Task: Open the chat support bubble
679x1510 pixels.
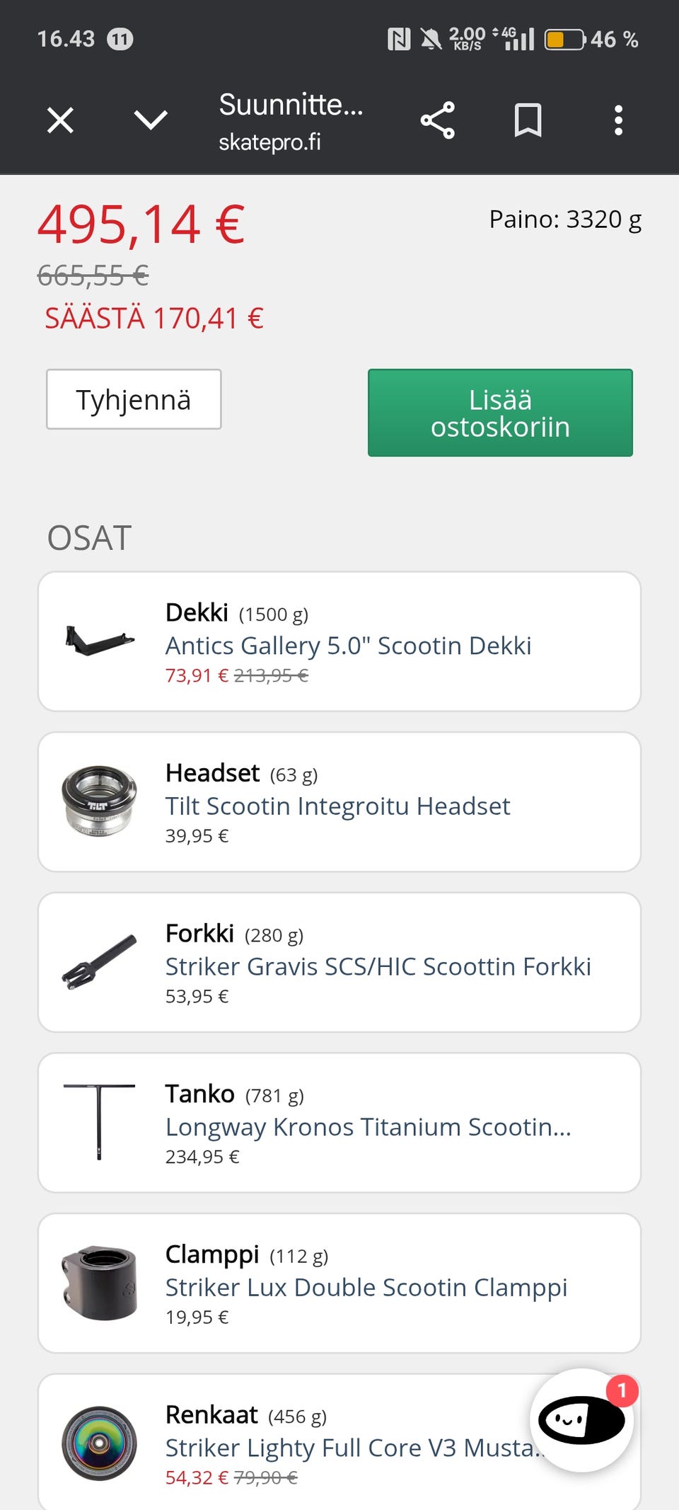Action: click(581, 1420)
